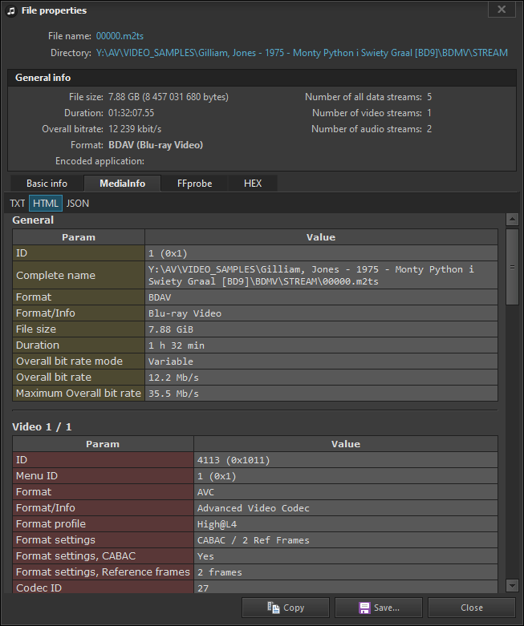Select the 'High@L4' format profile value

pos(346,523)
